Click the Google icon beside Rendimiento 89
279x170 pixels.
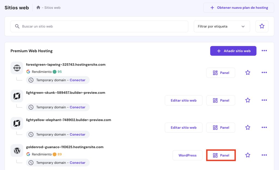28,154
